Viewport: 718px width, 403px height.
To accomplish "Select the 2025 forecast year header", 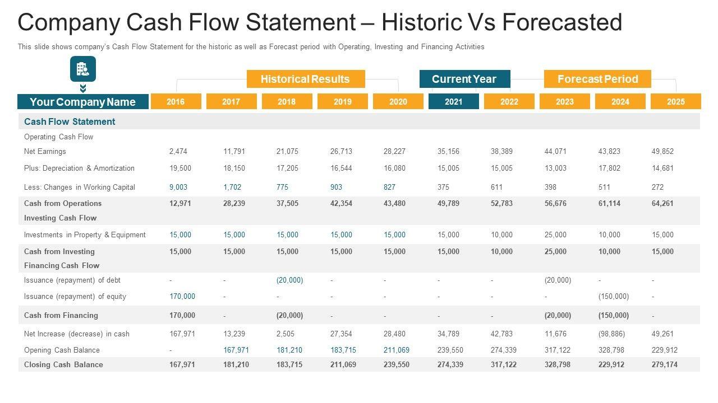I will 675,101.
